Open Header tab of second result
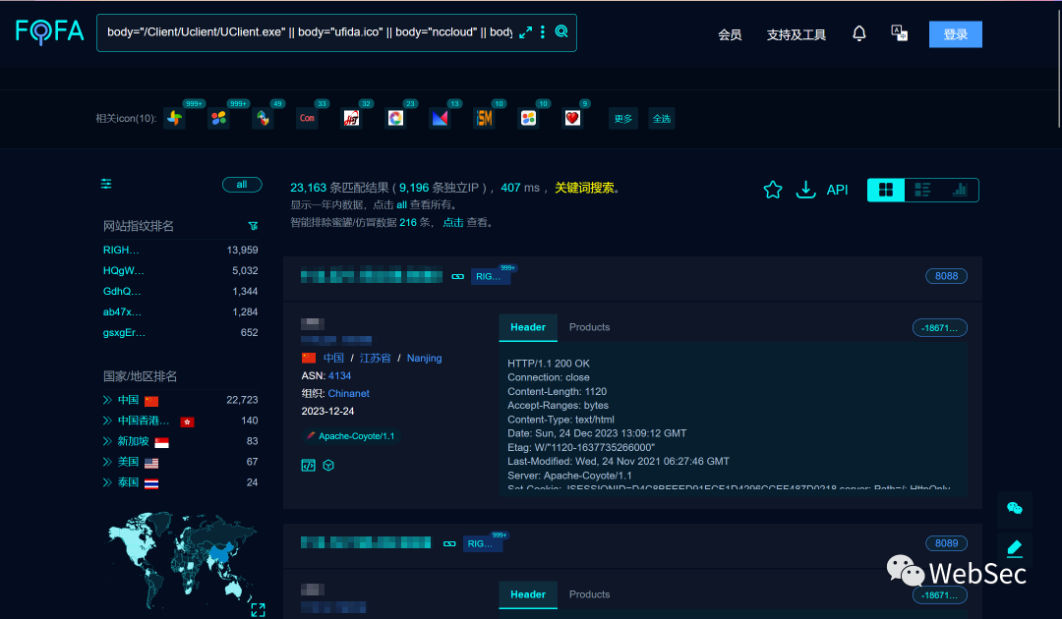Viewport: 1062px width, 619px height. click(x=528, y=594)
